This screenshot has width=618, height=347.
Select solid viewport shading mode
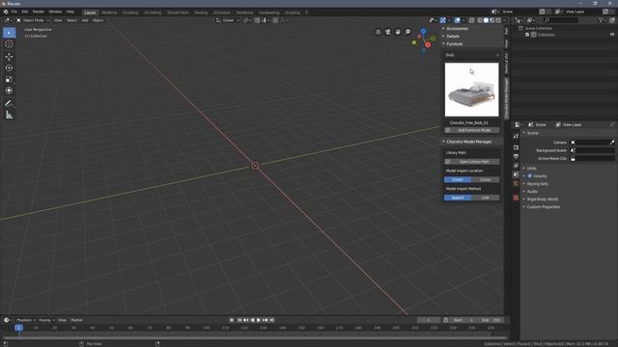click(x=486, y=20)
